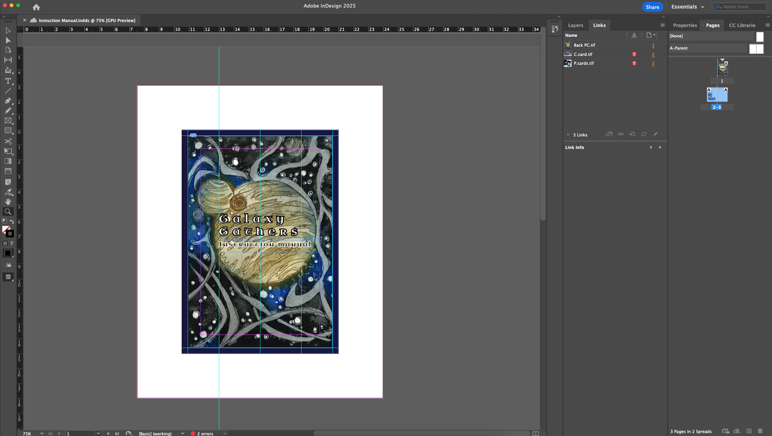This screenshot has height=436, width=772.
Task: Click the Home icon
Action: 36,7
